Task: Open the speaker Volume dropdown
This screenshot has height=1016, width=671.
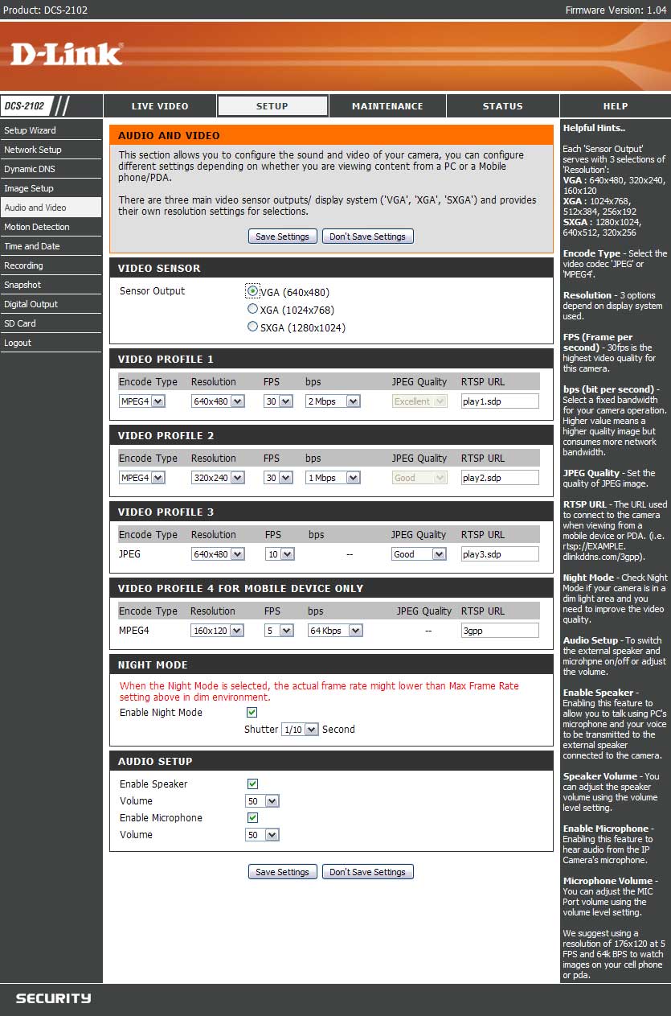Action: (x=262, y=801)
